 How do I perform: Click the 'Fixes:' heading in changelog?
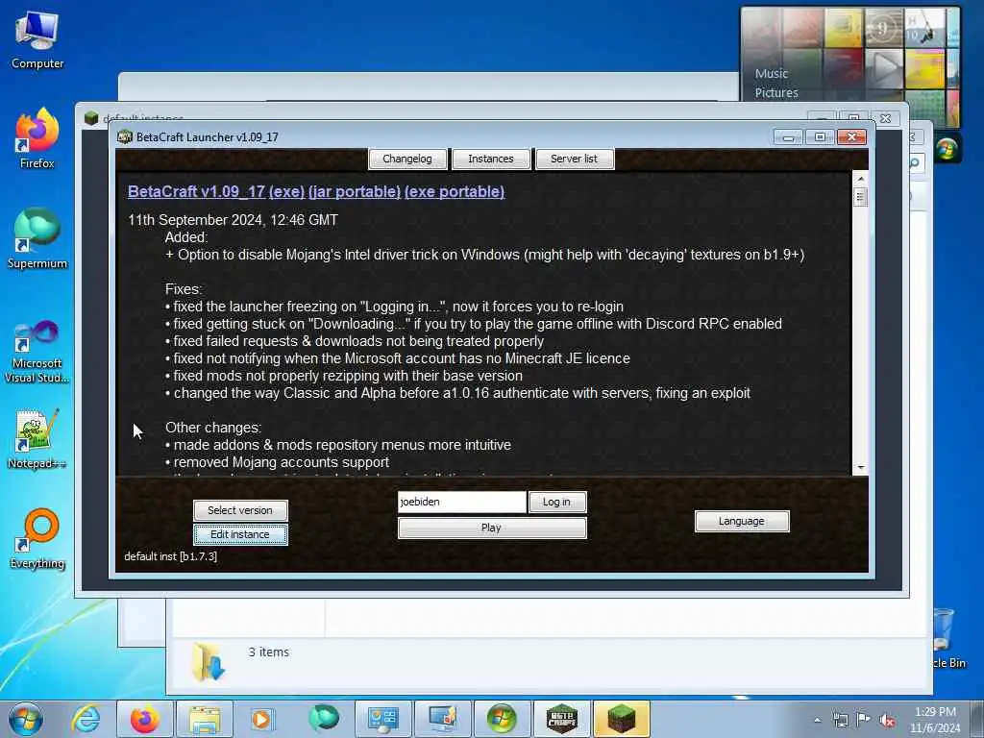point(184,289)
